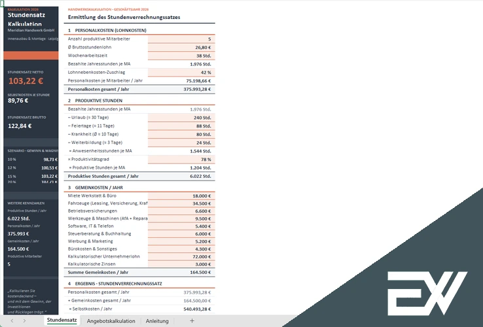This screenshot has width=483, height=327.
Task: Select the Fahrzeuge cell 34.500 €
Action: [x=181, y=203]
